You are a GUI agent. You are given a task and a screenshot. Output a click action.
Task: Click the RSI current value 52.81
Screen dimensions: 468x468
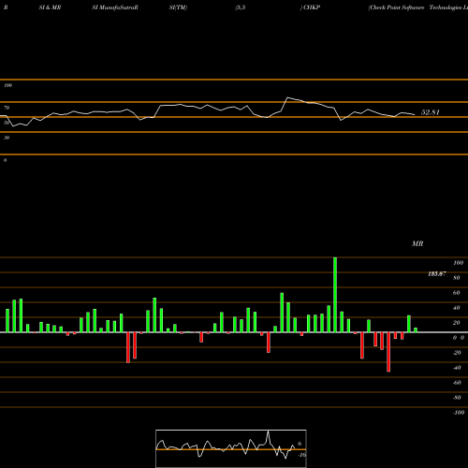pos(431,112)
